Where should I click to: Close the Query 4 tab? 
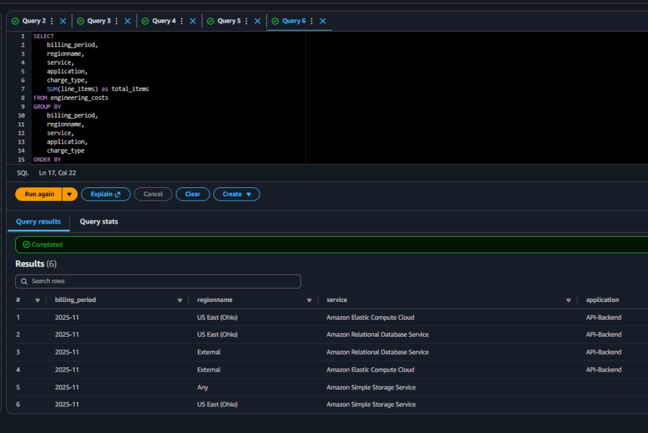(x=193, y=21)
